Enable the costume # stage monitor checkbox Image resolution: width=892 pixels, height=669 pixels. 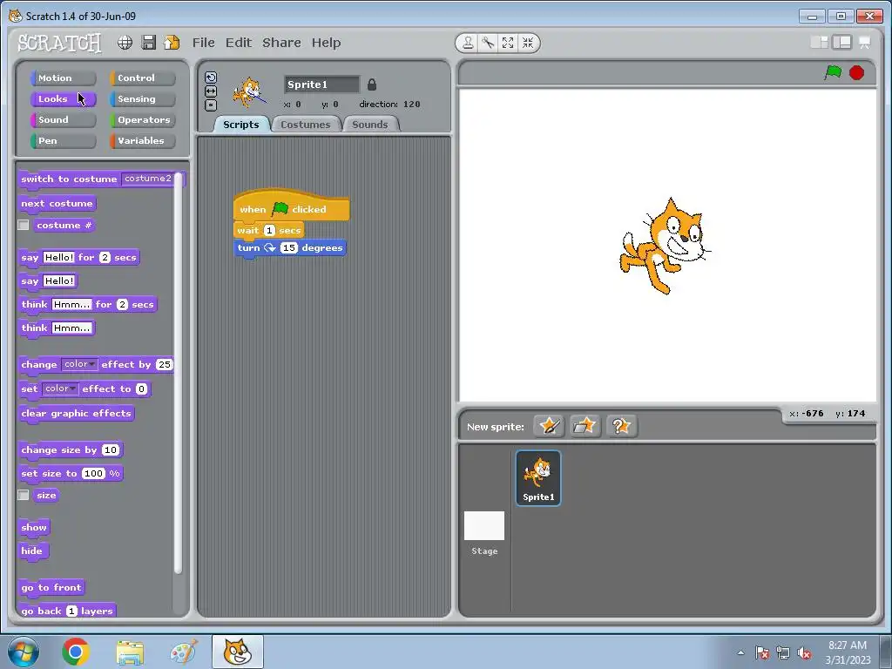click(24, 226)
